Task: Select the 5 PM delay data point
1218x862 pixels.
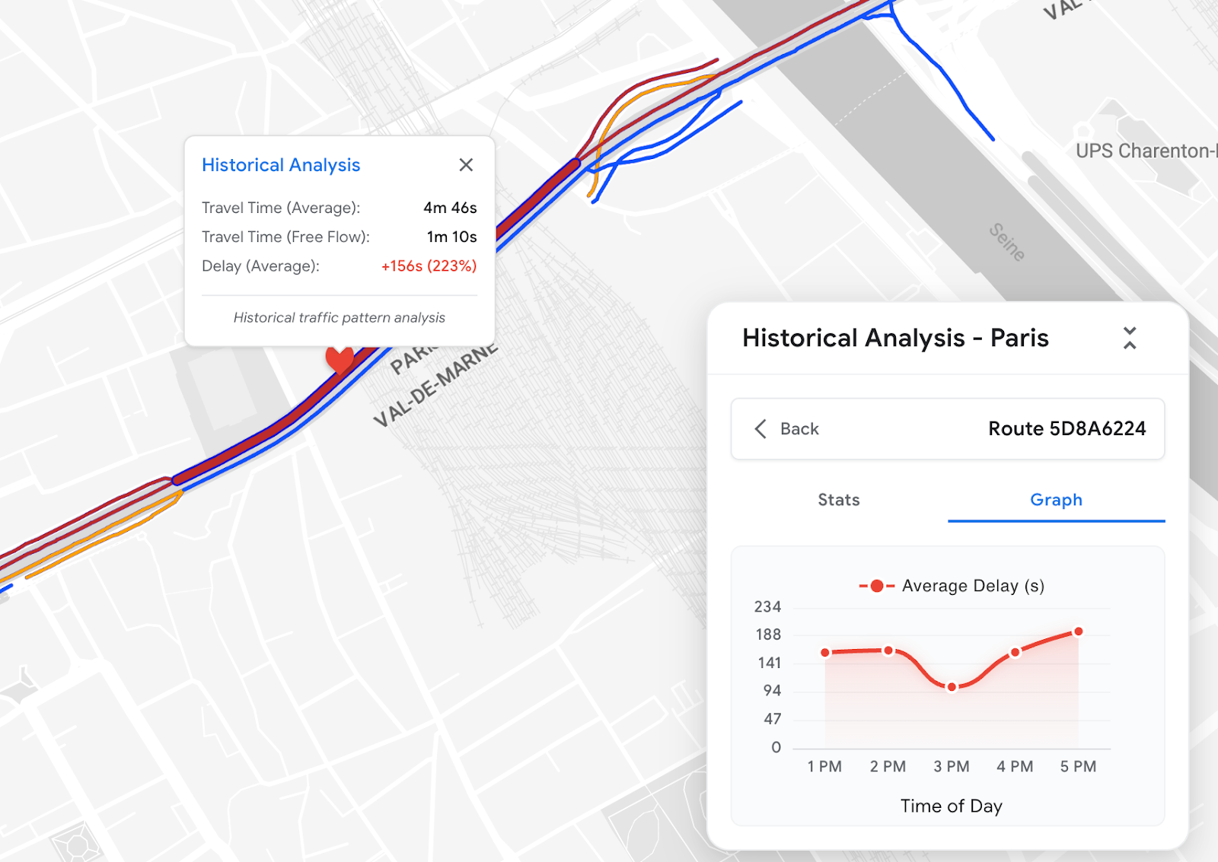Action: tap(1078, 631)
